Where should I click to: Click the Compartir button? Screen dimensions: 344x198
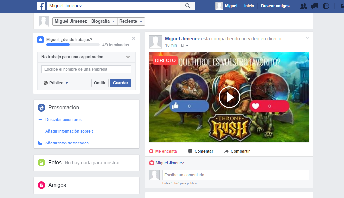[x=237, y=151]
